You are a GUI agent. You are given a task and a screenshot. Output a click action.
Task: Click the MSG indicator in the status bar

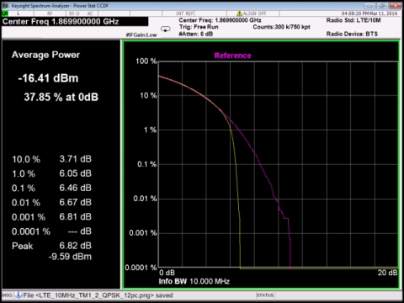click(x=7, y=295)
